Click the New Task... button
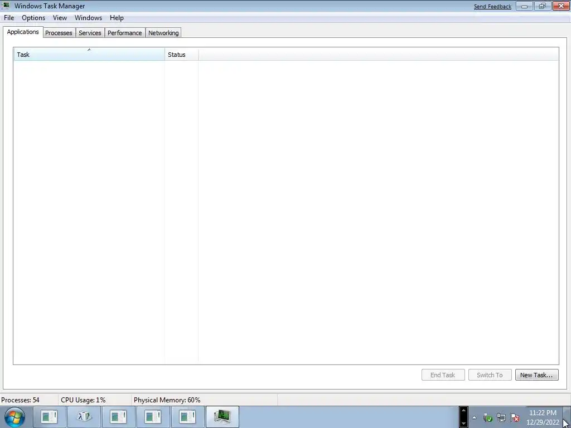 536,375
